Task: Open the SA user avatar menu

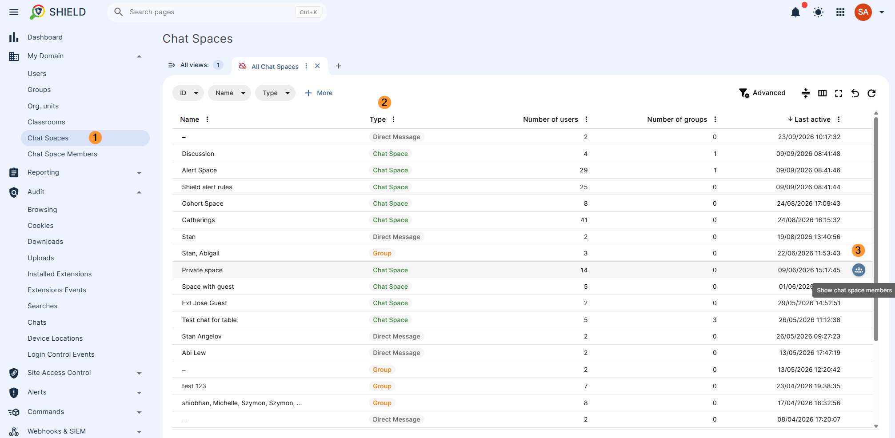Action: 863,12
